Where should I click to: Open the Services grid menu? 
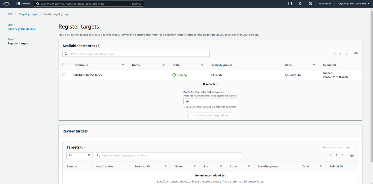(x=18, y=4)
